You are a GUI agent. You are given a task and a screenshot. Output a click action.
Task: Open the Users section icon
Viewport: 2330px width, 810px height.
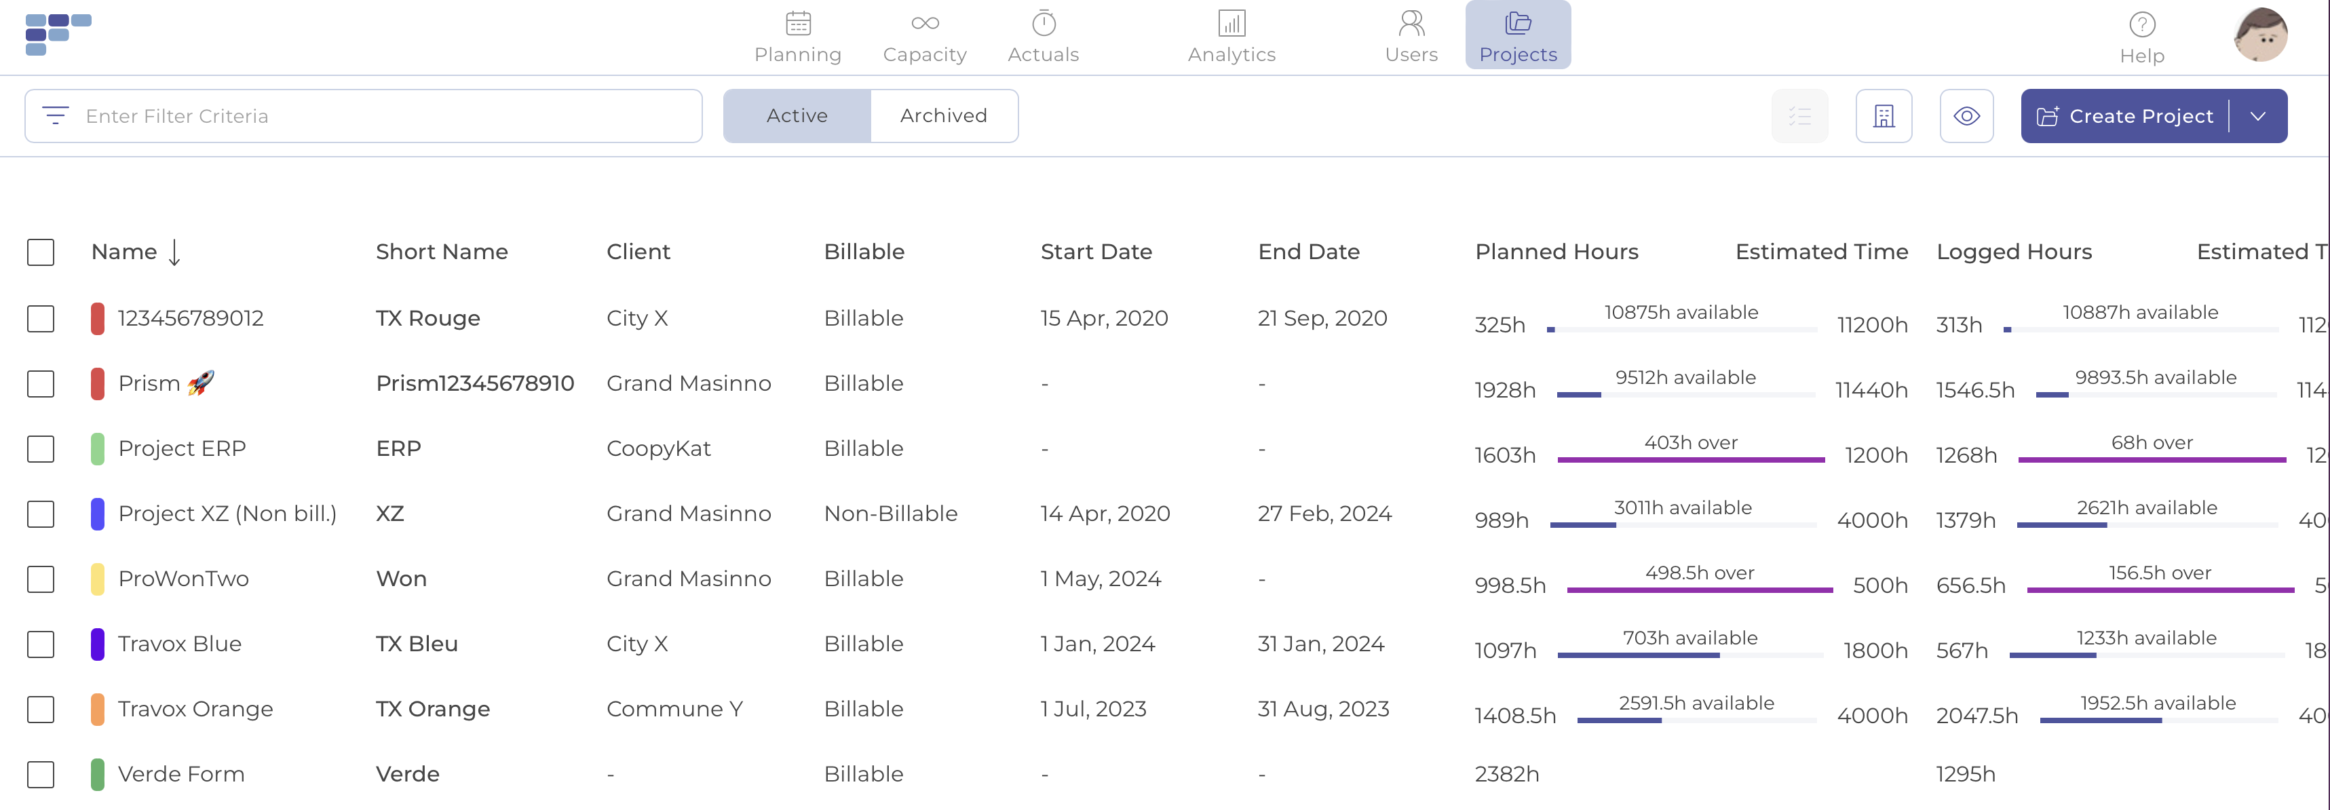1411,24
